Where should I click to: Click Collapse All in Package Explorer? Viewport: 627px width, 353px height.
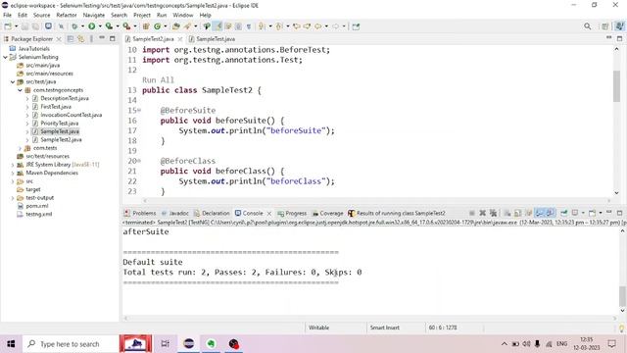coord(71,39)
